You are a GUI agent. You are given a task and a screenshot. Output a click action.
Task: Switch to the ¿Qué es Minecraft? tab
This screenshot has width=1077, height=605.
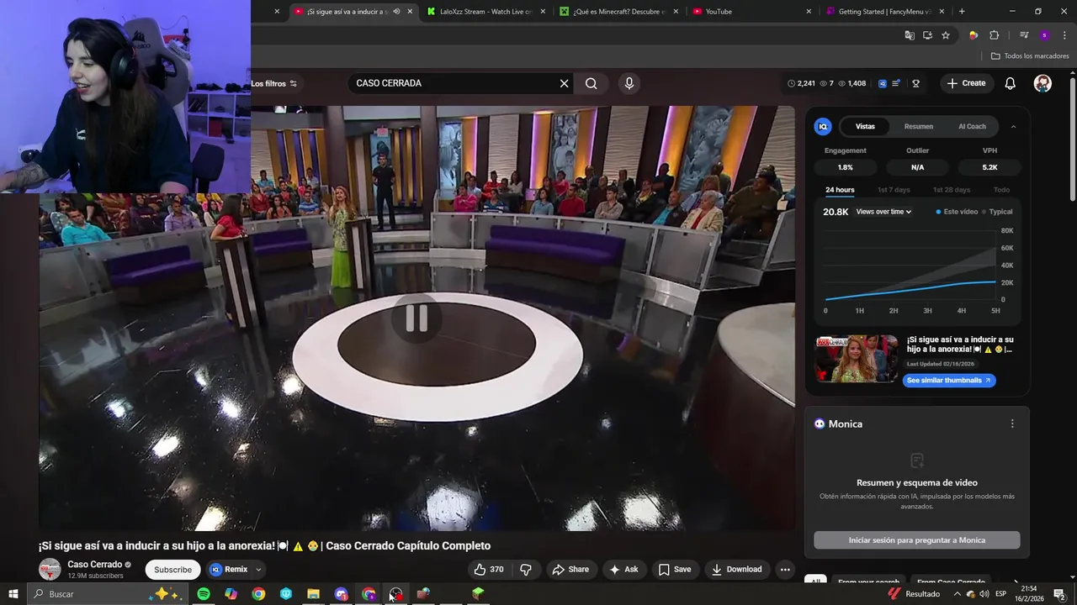tap(618, 12)
